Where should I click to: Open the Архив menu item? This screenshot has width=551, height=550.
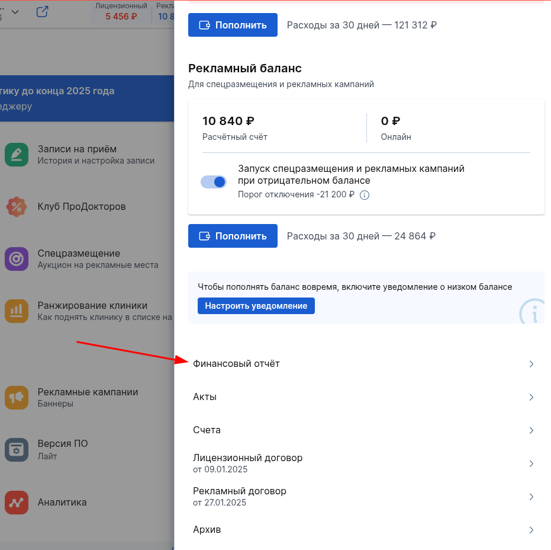pos(207,530)
